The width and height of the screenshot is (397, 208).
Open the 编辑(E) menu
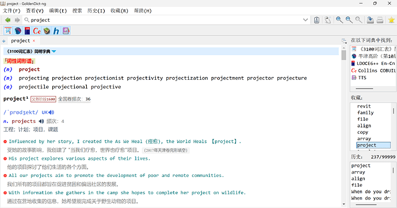58,10
